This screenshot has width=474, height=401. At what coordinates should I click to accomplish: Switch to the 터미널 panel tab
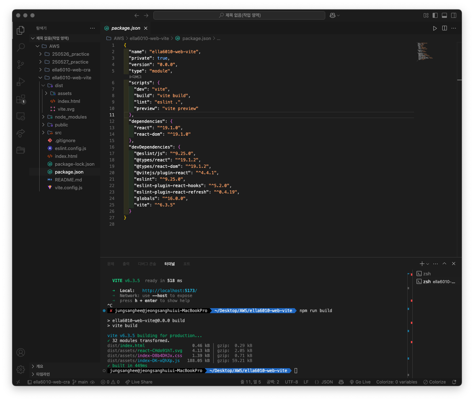click(170, 264)
